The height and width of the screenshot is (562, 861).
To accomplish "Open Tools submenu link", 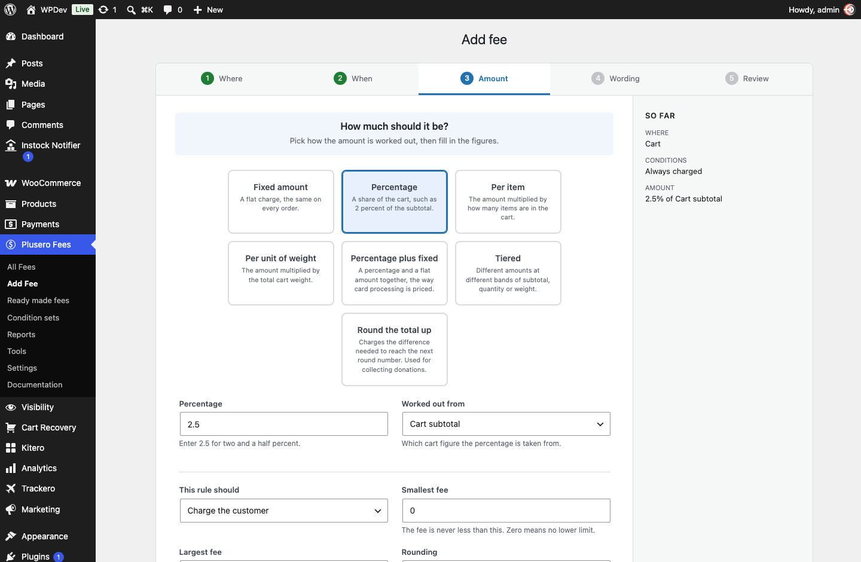I will pyautogui.click(x=17, y=351).
